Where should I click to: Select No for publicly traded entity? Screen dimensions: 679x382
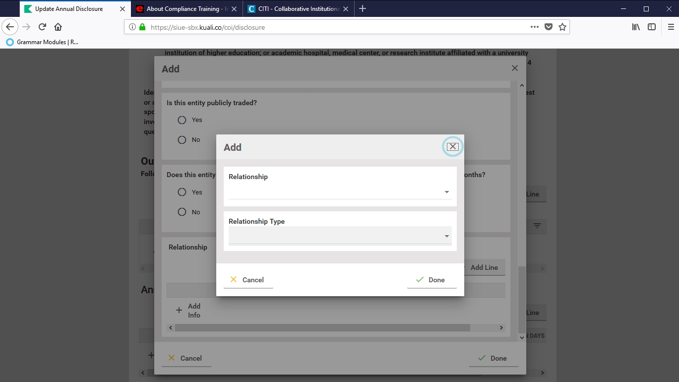182,140
